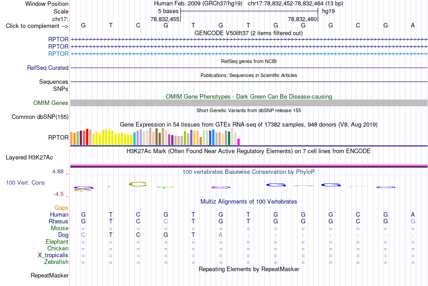Screen dimensions: 428x286
Task: Click the Zebrafish alignment species label
Action: point(56,262)
